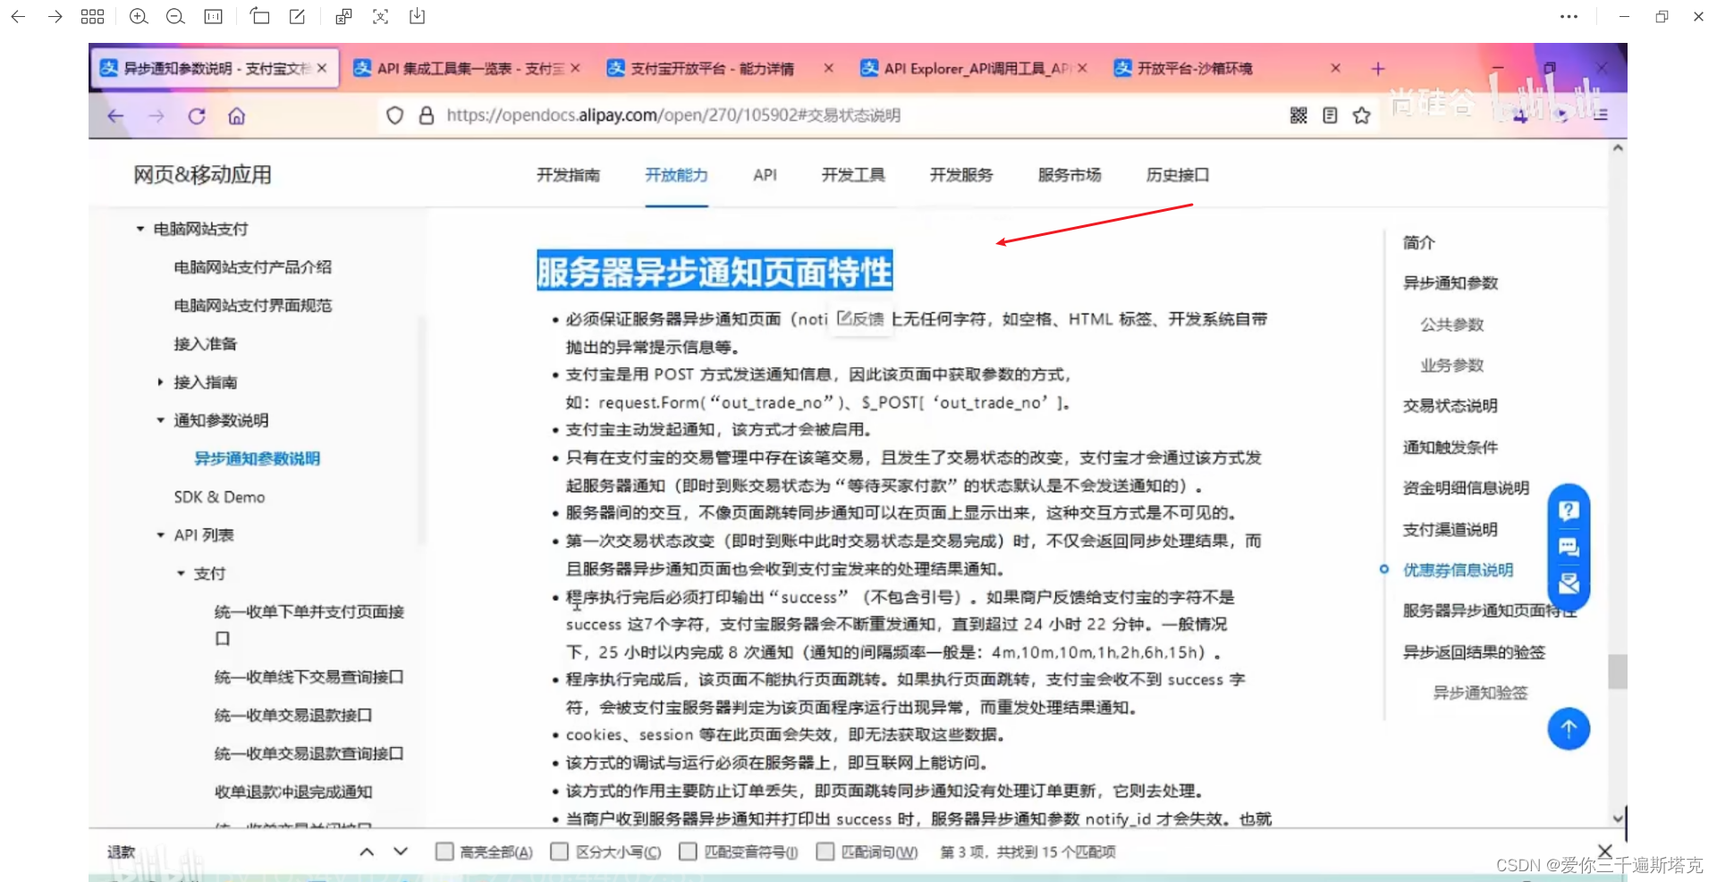1717x882 pixels.
Task: Open 统一收单线下交易查询接口 in the sidebar
Action: (309, 677)
